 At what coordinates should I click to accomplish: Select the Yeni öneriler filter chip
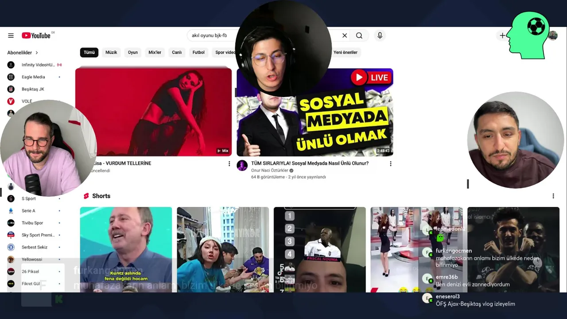[346, 52]
